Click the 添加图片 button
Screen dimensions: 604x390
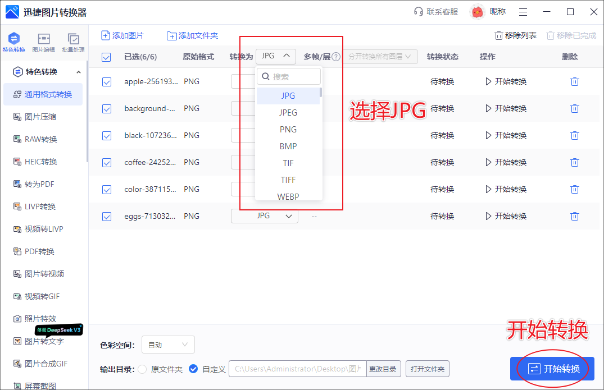[x=122, y=35]
